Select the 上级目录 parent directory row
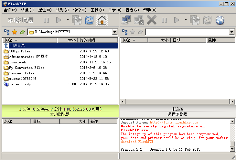 (60, 46)
